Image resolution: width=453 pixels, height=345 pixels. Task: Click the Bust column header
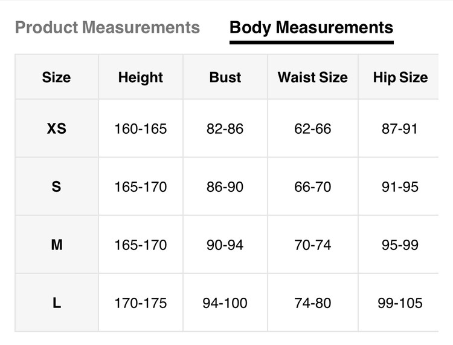point(225,77)
